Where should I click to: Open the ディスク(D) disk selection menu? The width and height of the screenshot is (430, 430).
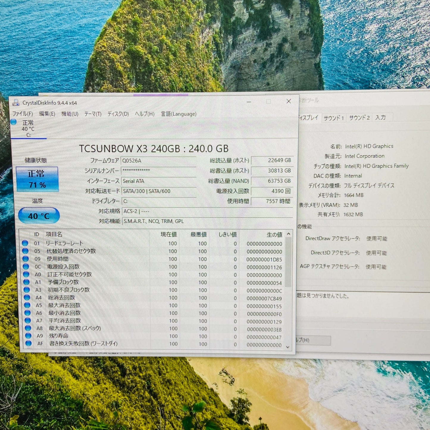(118, 114)
